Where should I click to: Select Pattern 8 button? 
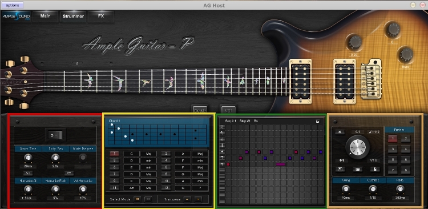[x=406, y=170]
